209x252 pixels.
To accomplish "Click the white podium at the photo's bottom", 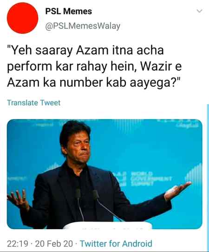I will click(107, 225).
